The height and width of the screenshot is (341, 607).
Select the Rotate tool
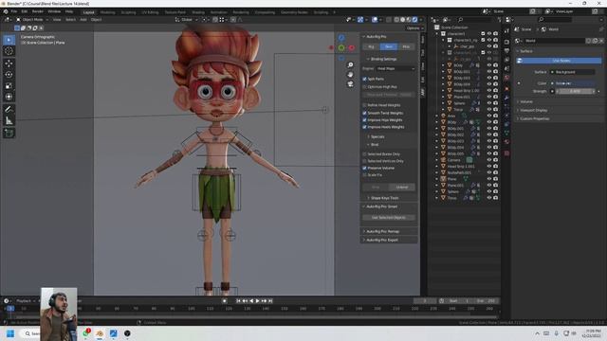pos(9,75)
